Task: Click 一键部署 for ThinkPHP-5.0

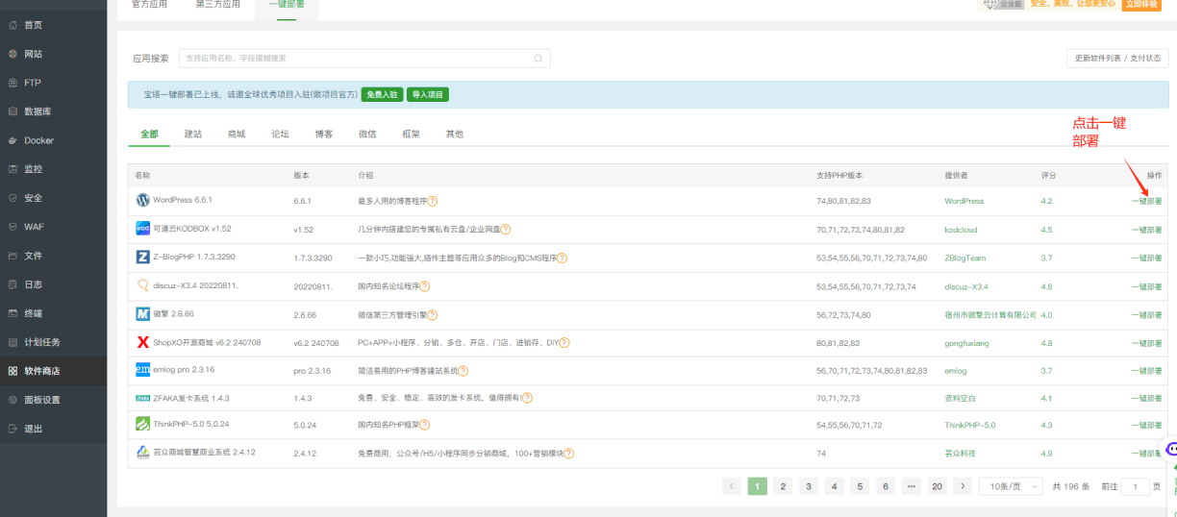Action: 1146,425
